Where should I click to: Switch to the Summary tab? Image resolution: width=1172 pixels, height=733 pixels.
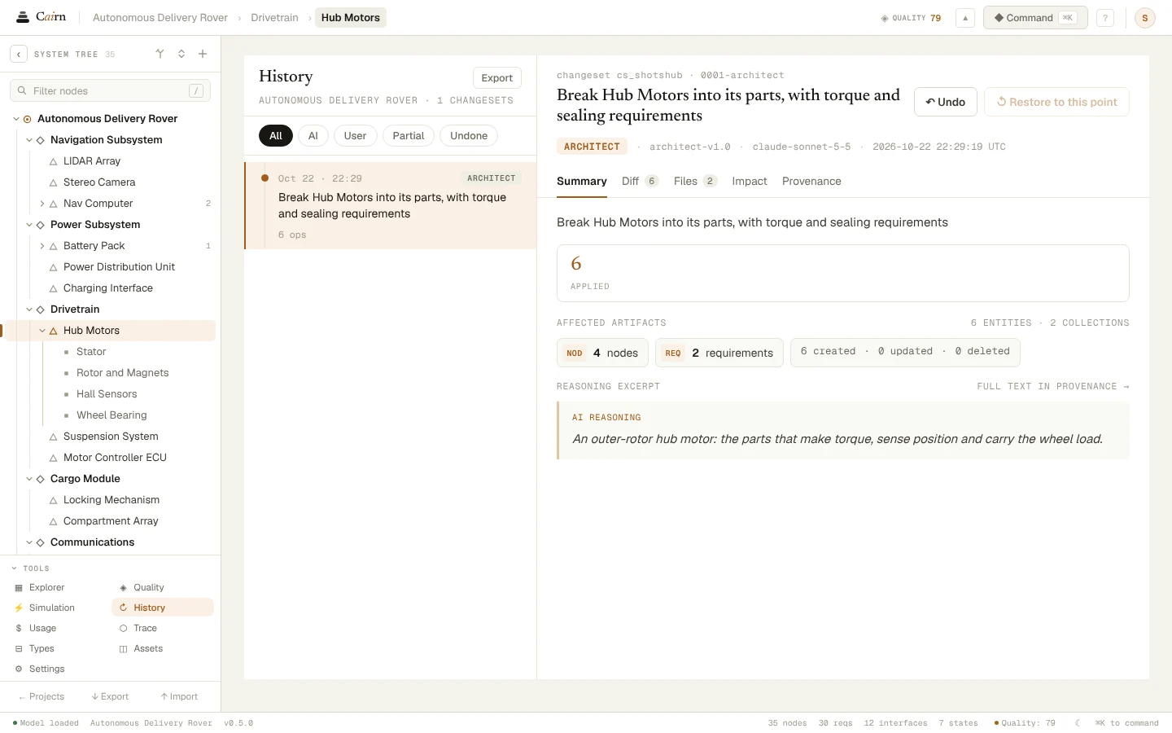[x=582, y=182]
